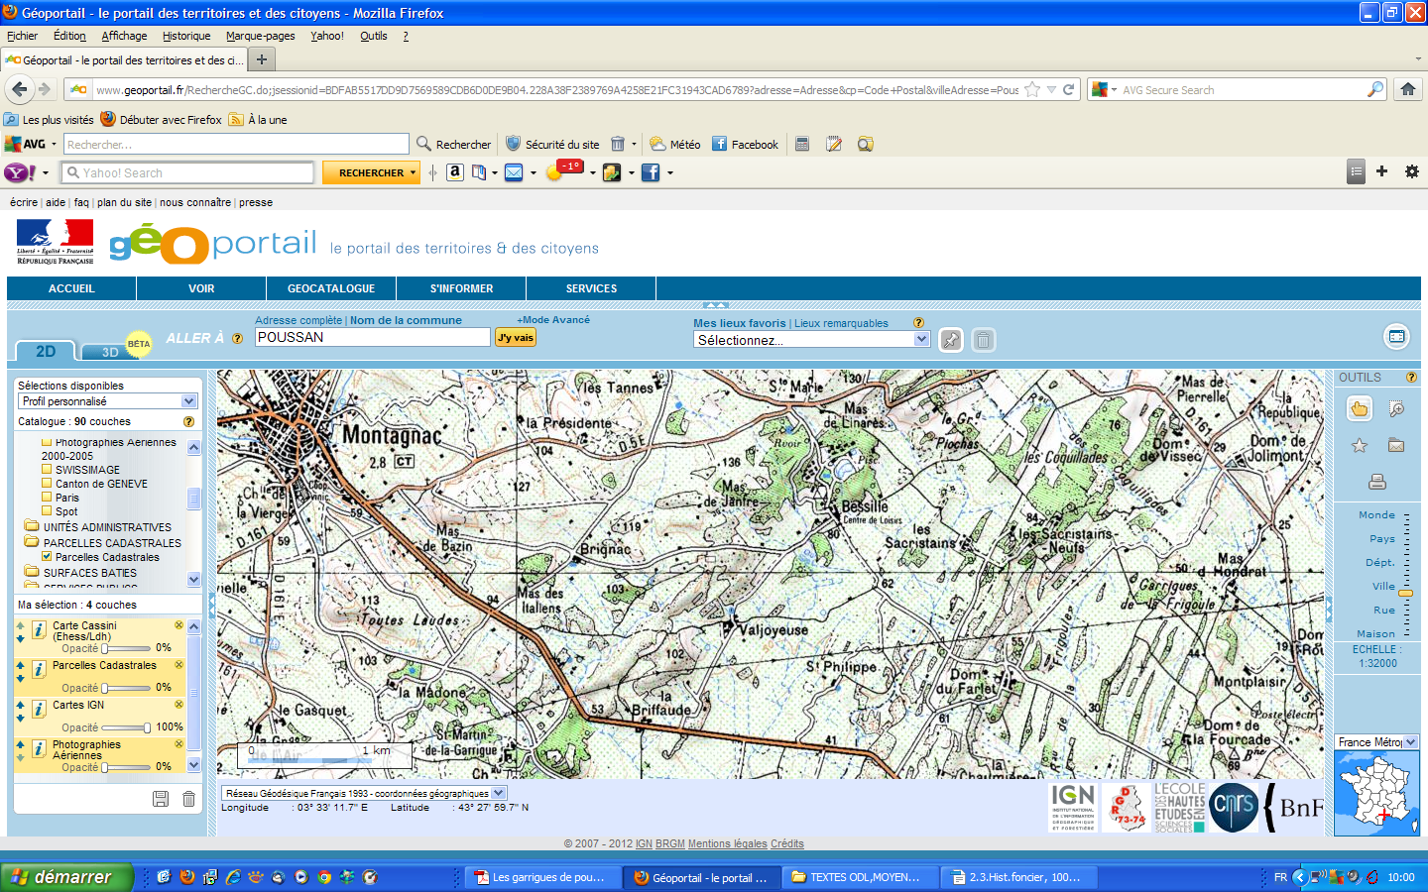
Task: Uncheck Parcelles Cadastrales checkbox
Action: point(47,557)
